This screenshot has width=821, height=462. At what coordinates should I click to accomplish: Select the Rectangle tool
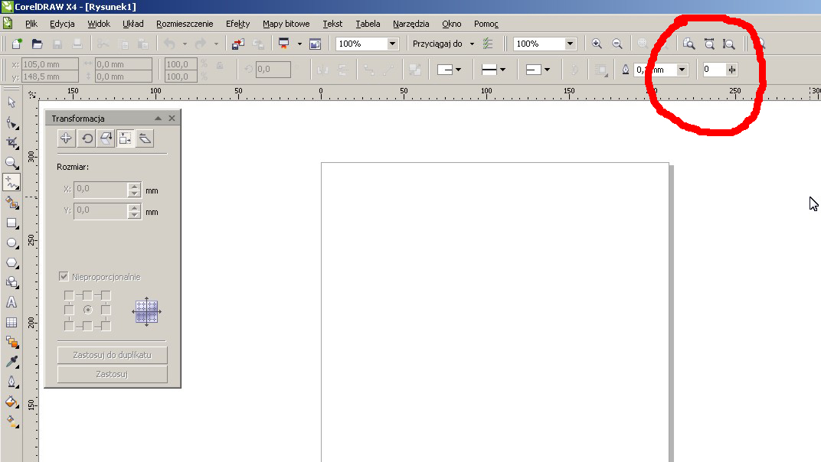pos(11,223)
